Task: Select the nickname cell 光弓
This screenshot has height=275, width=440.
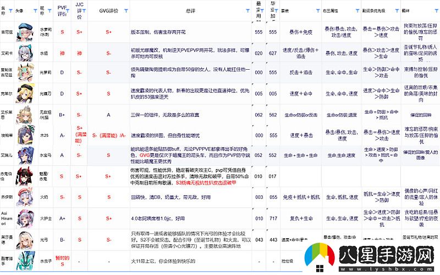Action: point(46,240)
